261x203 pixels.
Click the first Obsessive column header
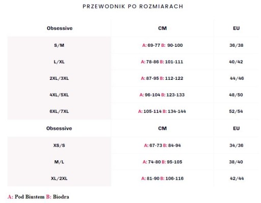60,28
